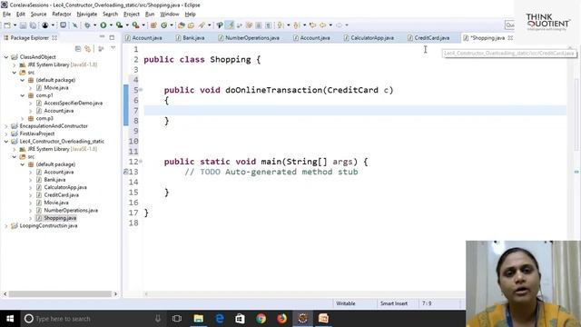581x327 pixels.
Task: Collapse the Lec4_Constructor_Overloading_static project
Action: (x=6, y=142)
